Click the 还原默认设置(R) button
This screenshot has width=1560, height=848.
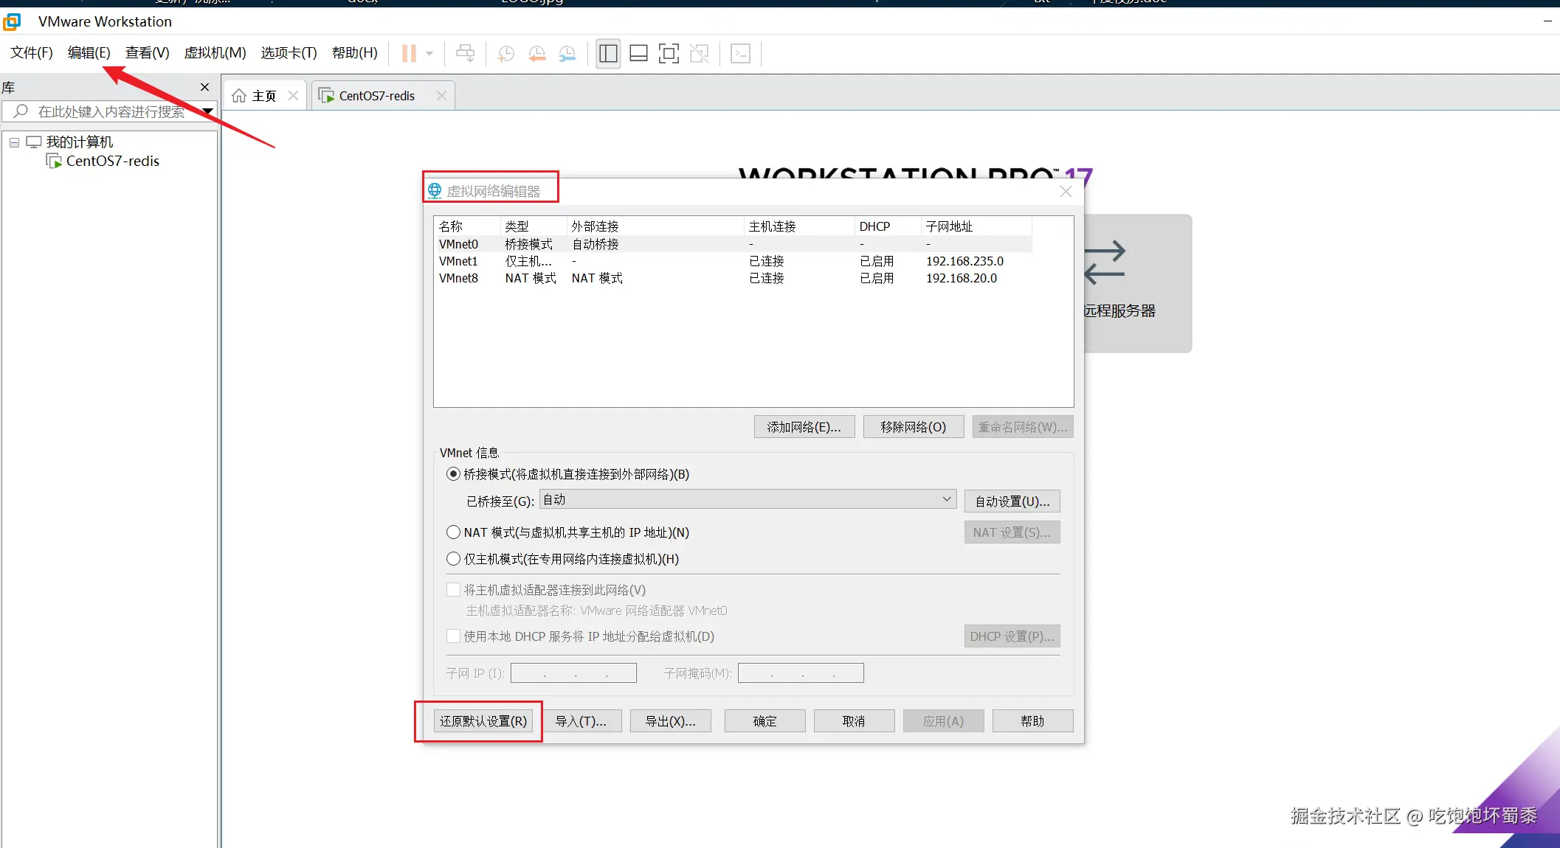(x=483, y=720)
